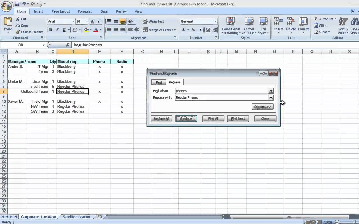Click the Find what input field
Screen dimensions: 359x224
(x=222, y=91)
